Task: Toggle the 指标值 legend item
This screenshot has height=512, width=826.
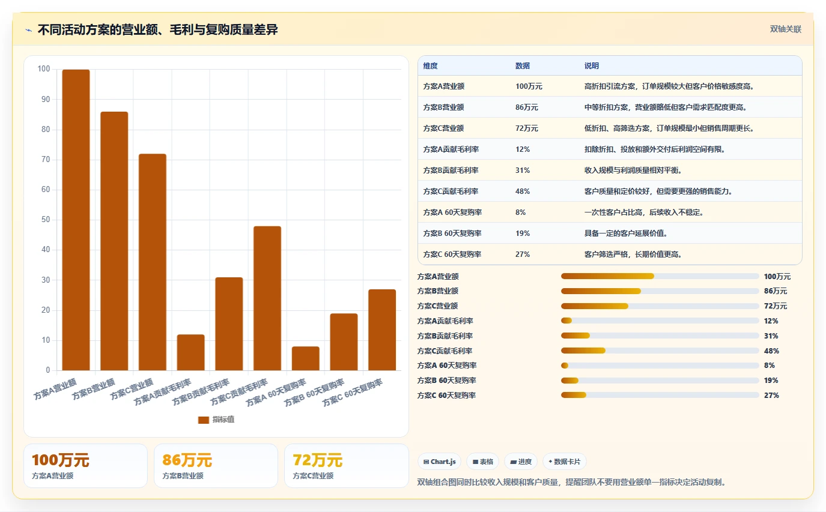Action: (216, 420)
